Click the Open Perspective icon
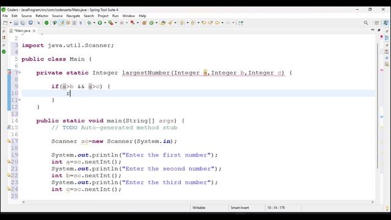The height and width of the screenshot is (220, 391). pyautogui.click(x=377, y=23)
